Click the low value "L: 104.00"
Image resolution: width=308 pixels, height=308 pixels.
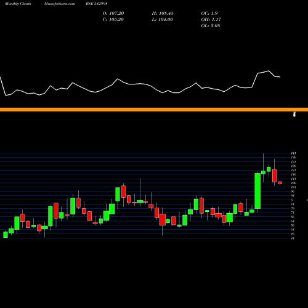coord(163,20)
